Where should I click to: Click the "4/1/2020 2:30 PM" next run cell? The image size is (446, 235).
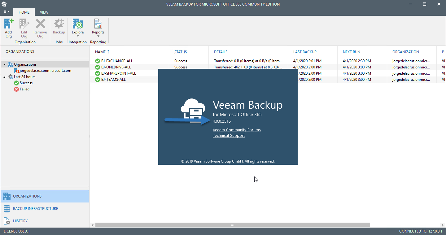357,61
